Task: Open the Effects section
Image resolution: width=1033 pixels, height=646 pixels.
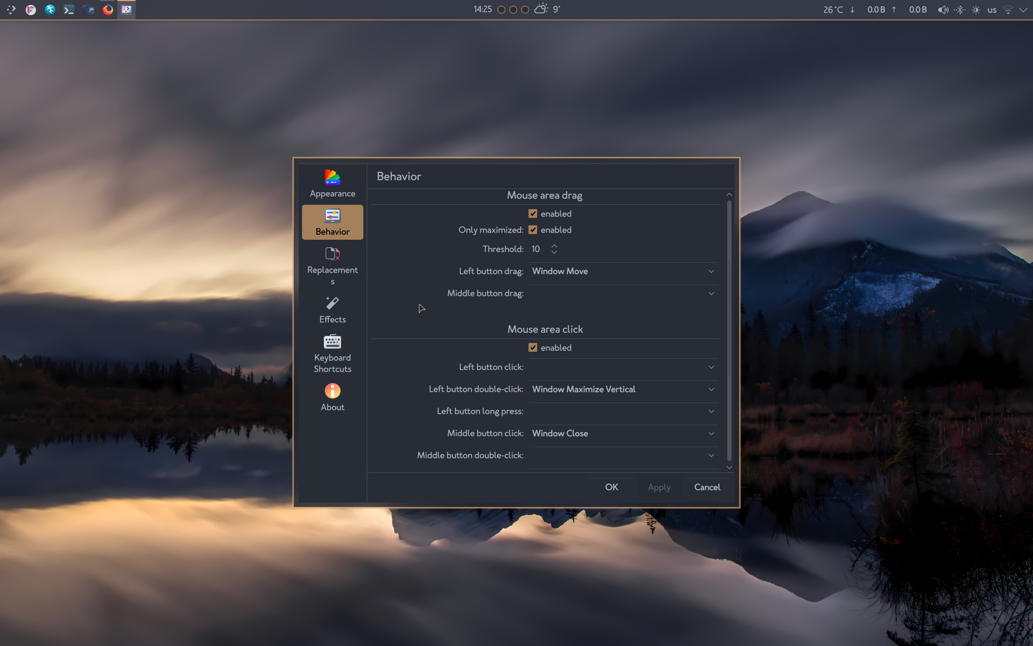Action: pyautogui.click(x=332, y=310)
